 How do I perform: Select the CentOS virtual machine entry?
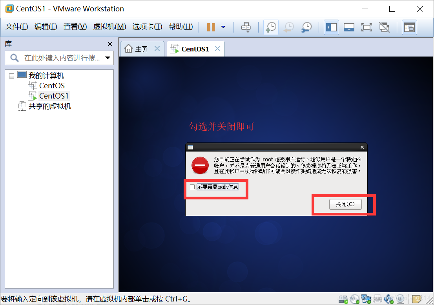[52, 86]
